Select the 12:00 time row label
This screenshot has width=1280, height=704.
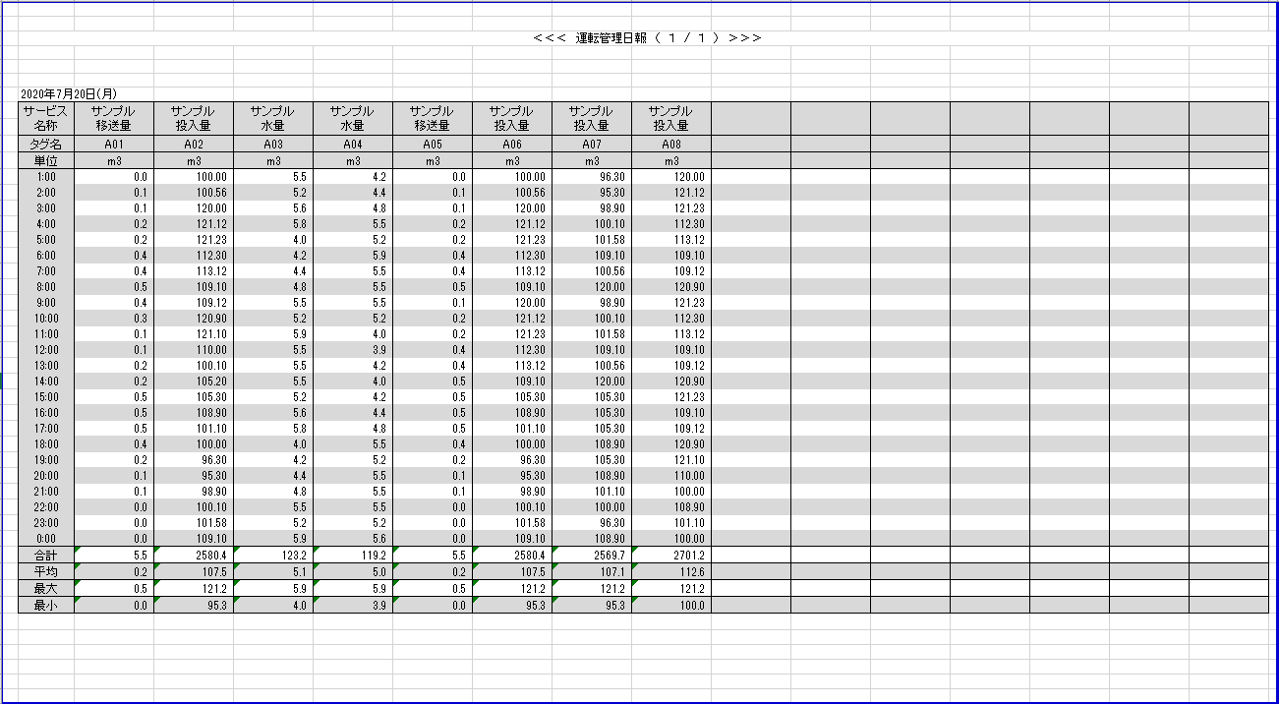[46, 350]
